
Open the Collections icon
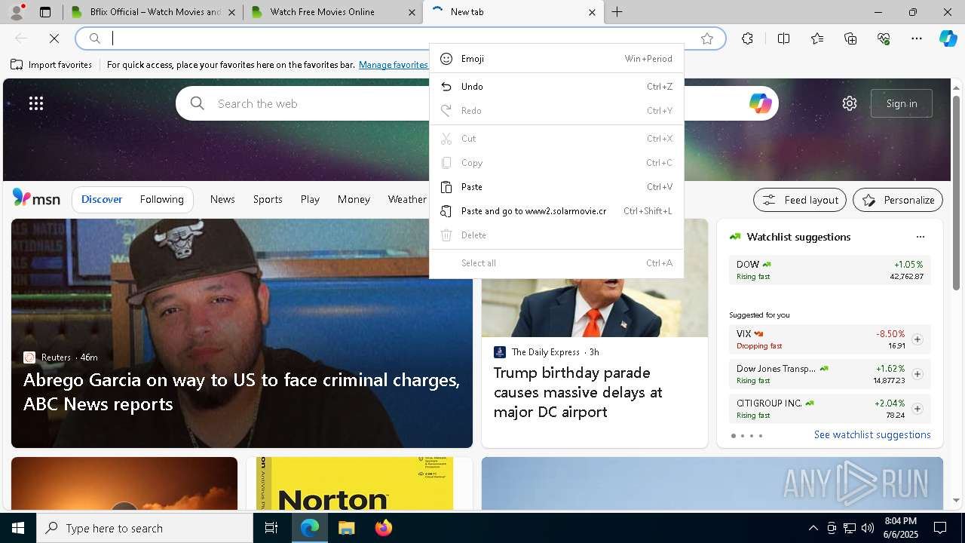[x=850, y=38]
